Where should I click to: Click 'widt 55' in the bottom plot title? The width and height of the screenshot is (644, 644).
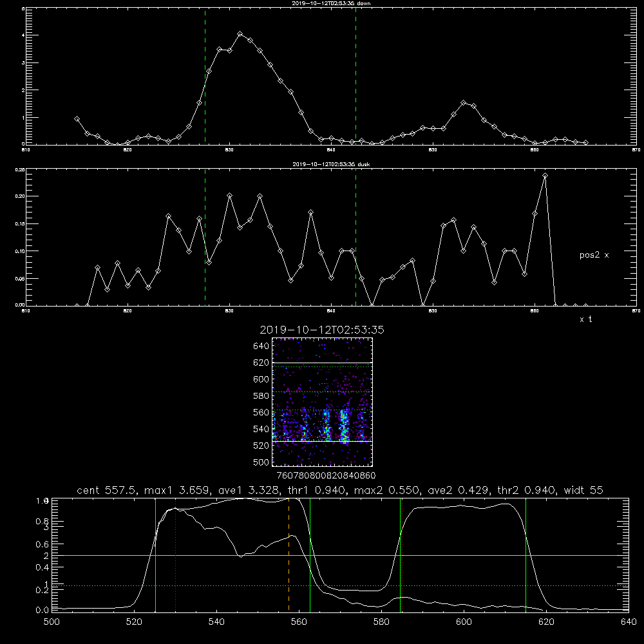point(583,490)
